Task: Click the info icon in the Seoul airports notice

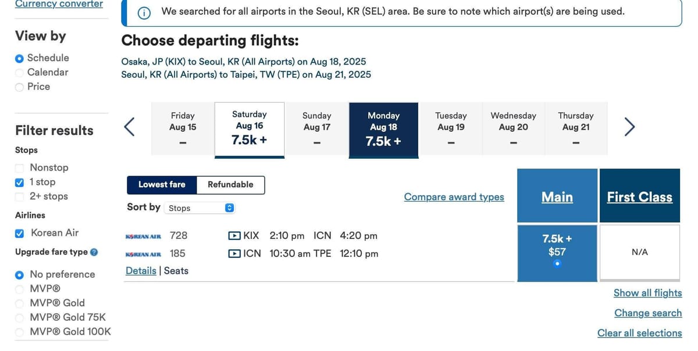Action: 145,12
